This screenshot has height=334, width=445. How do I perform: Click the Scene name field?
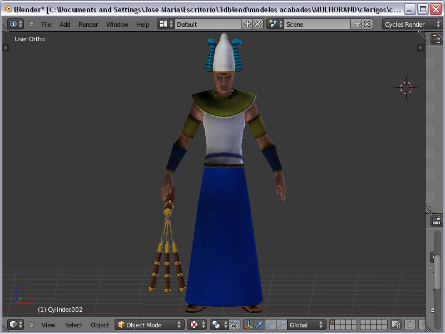click(317, 24)
